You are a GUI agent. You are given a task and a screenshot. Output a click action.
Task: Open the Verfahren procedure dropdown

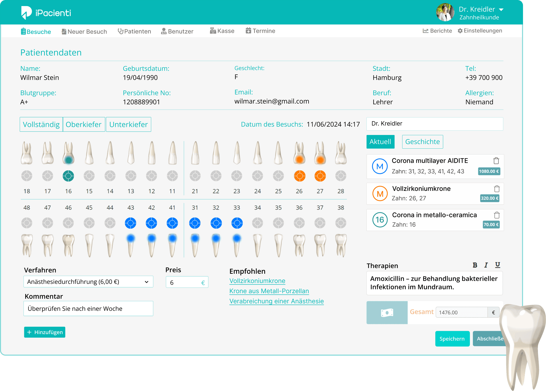(x=88, y=282)
